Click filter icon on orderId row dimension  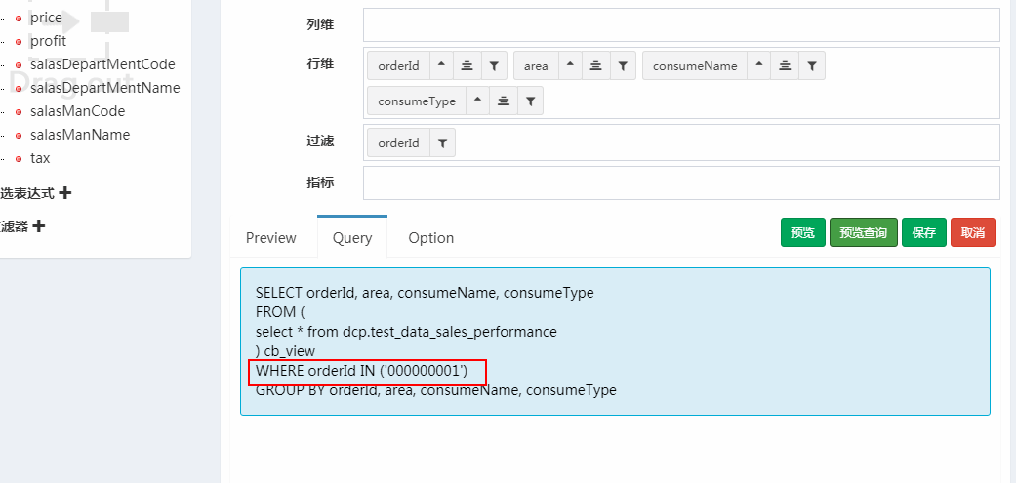point(494,65)
